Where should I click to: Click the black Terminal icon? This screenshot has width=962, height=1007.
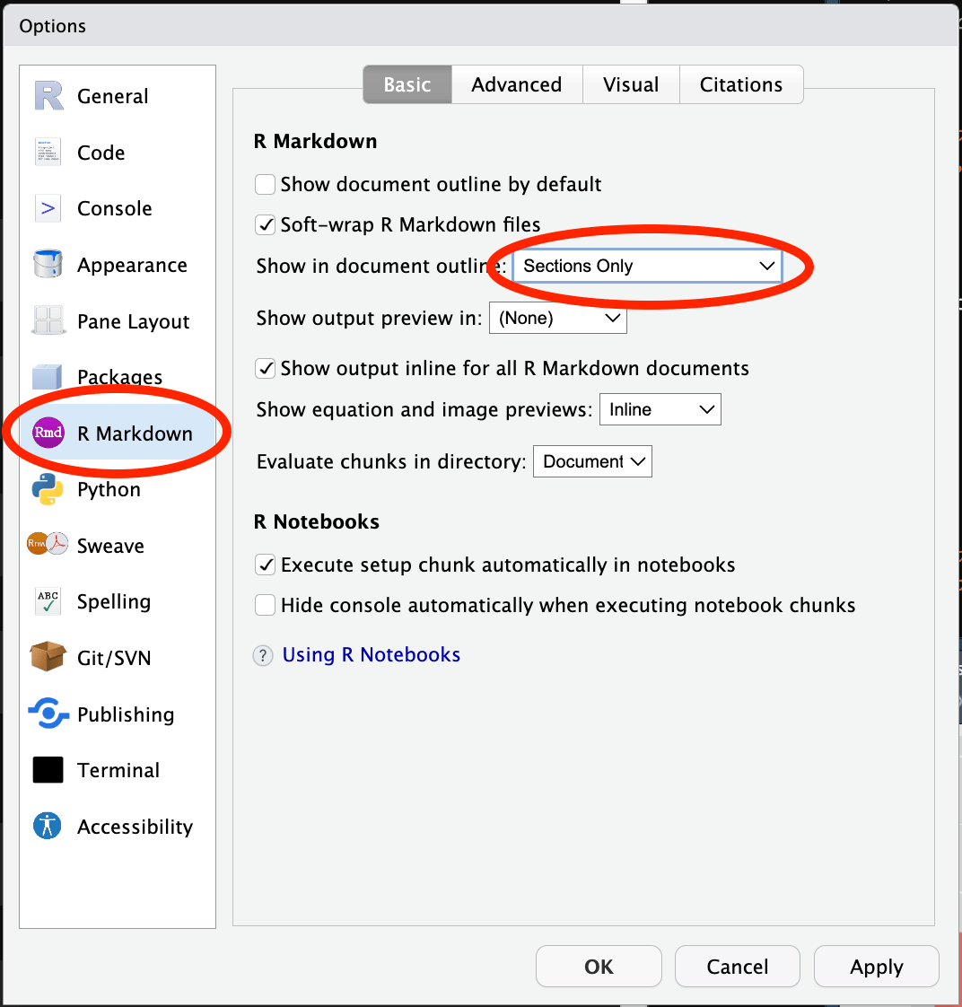(x=48, y=769)
